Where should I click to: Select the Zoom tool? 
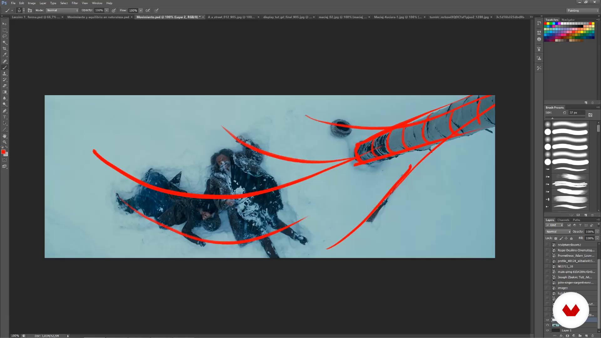pos(4,142)
